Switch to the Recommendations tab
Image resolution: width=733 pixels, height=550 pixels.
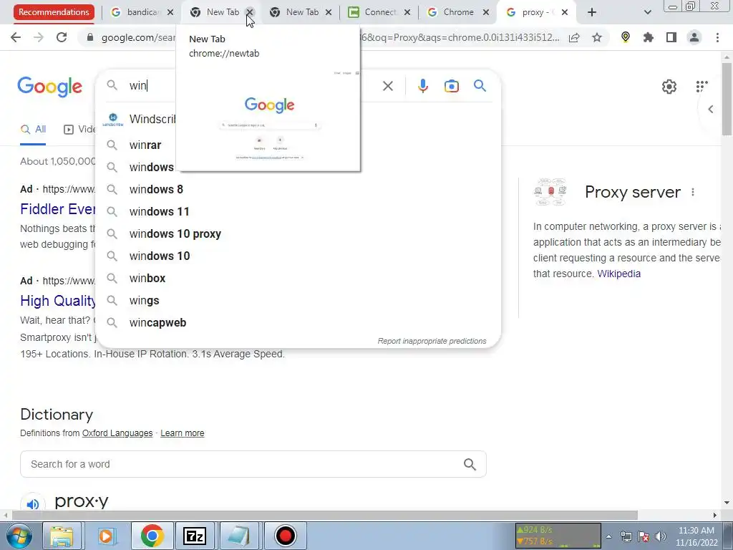[54, 12]
